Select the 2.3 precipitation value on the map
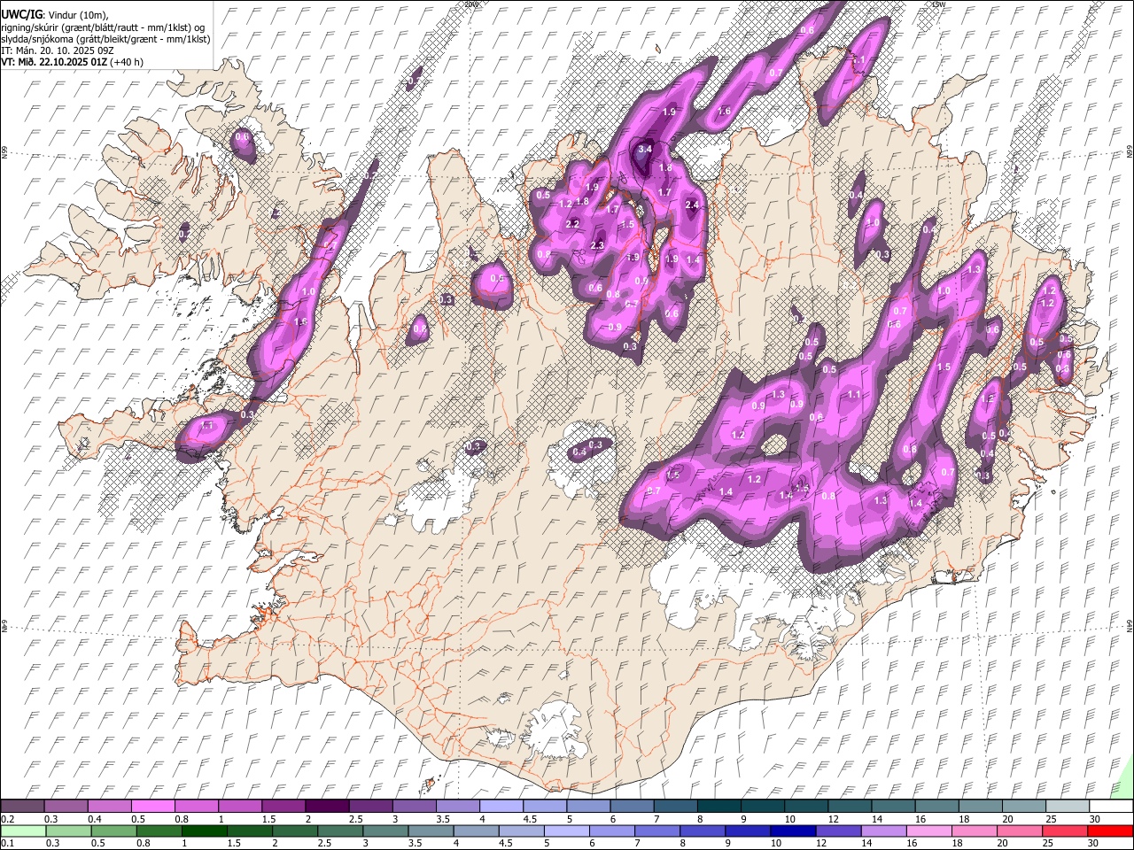Viewport: 1134px width, 850px height. point(597,245)
